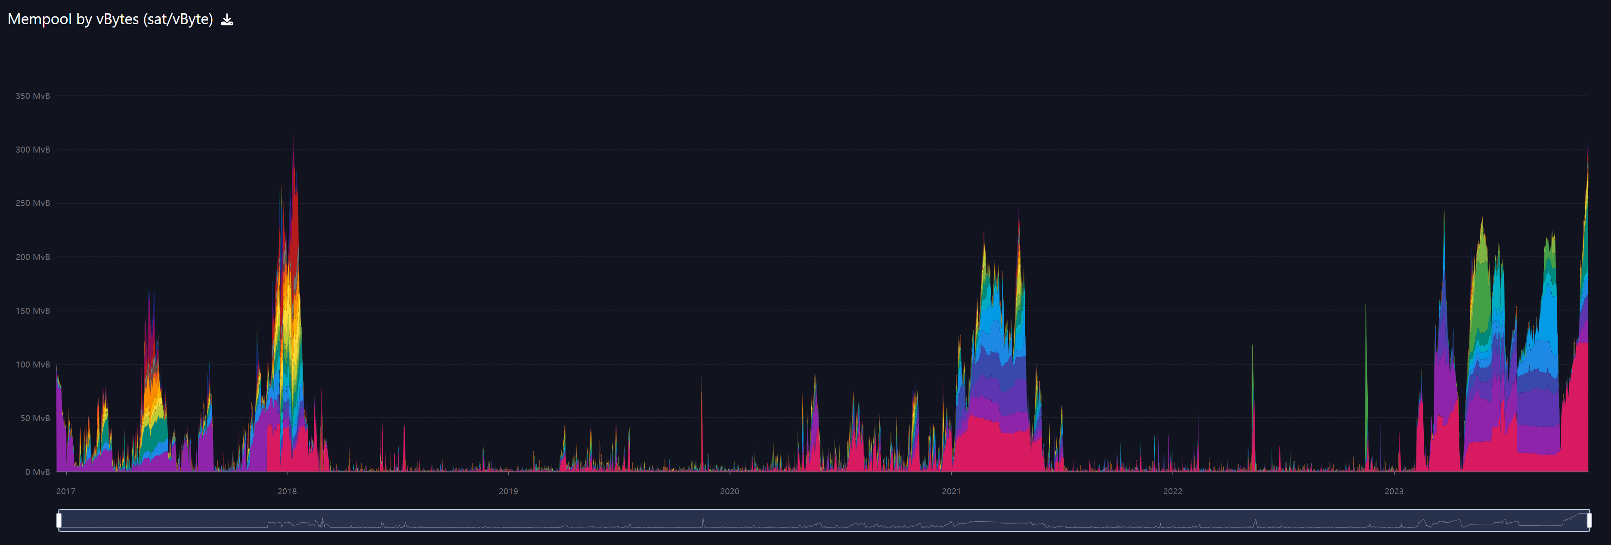Click the 100 MvB y-axis label
Screen dimensions: 1611x545
[33, 364]
